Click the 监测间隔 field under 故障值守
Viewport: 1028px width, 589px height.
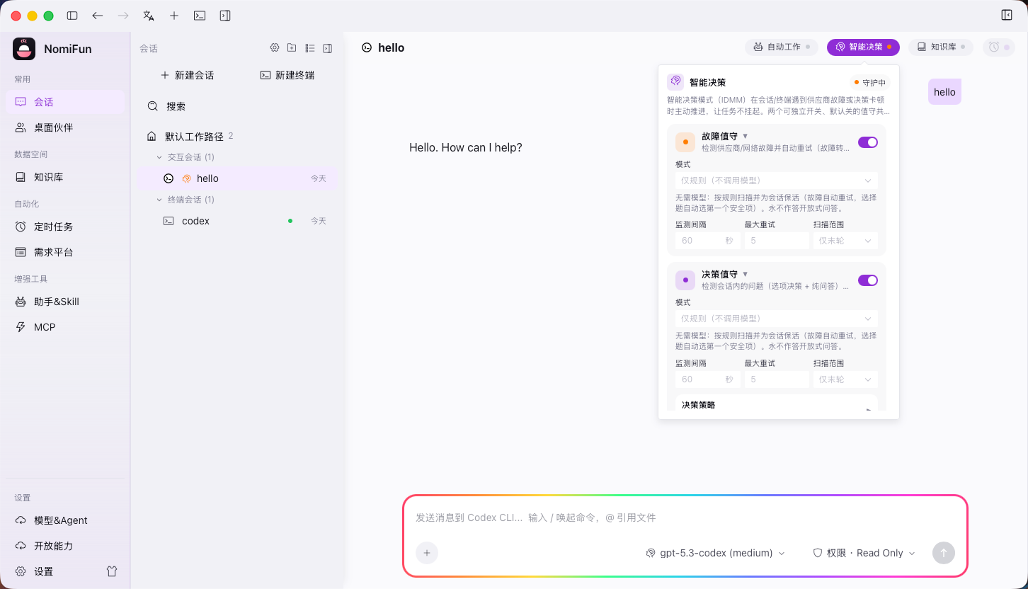pyautogui.click(x=708, y=241)
